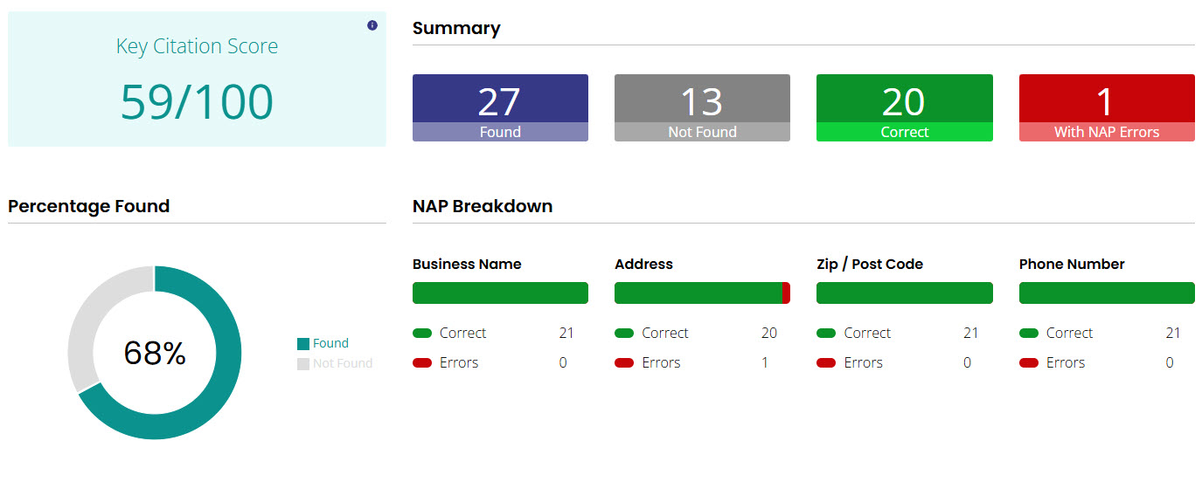Click red Errors pill under Address

624,362
